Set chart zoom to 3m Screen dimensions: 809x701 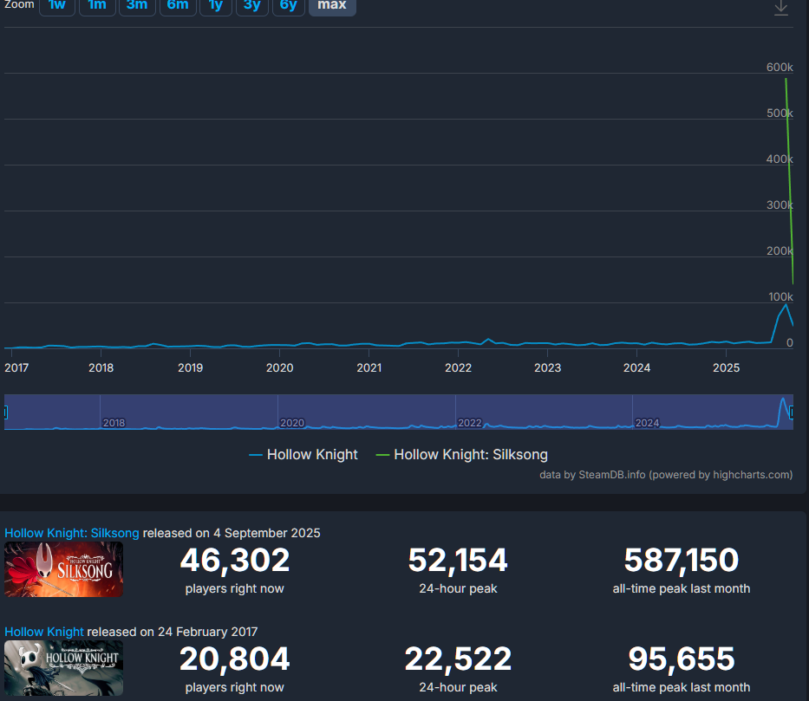pos(137,6)
